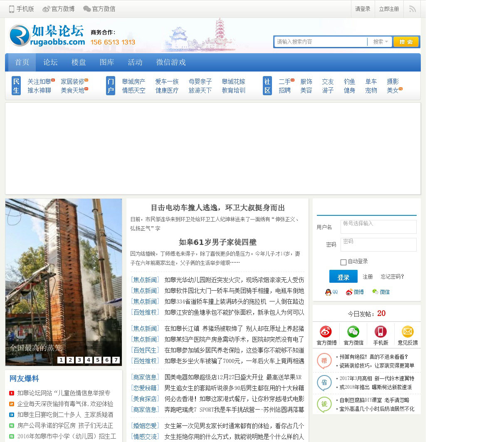Enable the 自动登录 checkbox
This screenshot has width=499, height=442.
343,262
